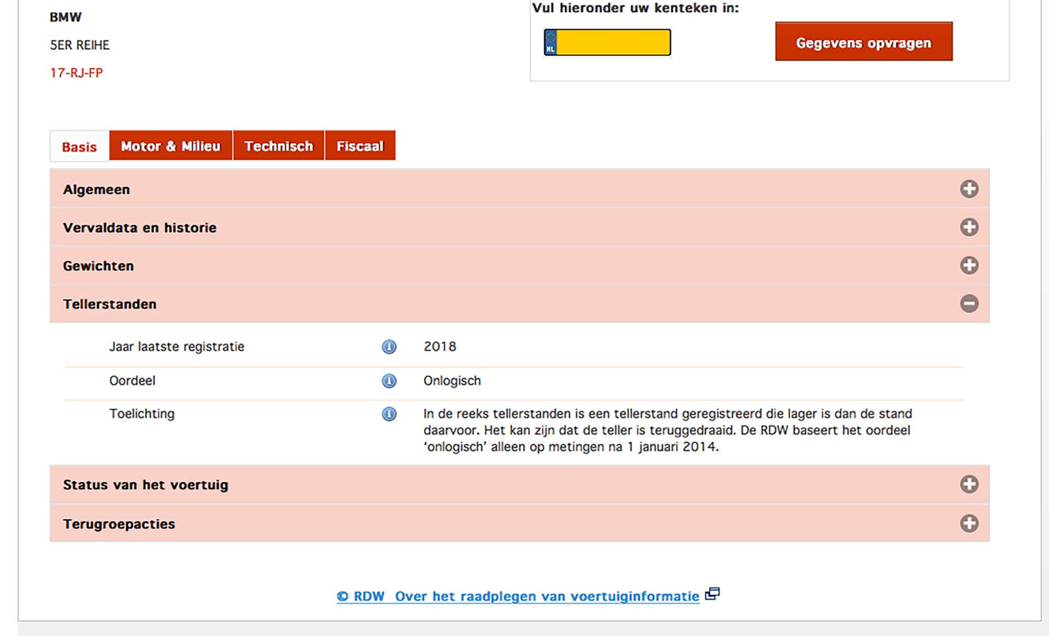Click the 17-RJ-FP license plate text
This screenshot has width=1049, height=636.
tap(76, 73)
